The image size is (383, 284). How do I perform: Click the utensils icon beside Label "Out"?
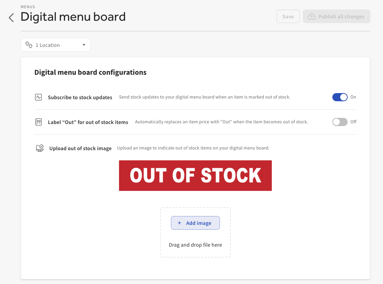[39, 122]
